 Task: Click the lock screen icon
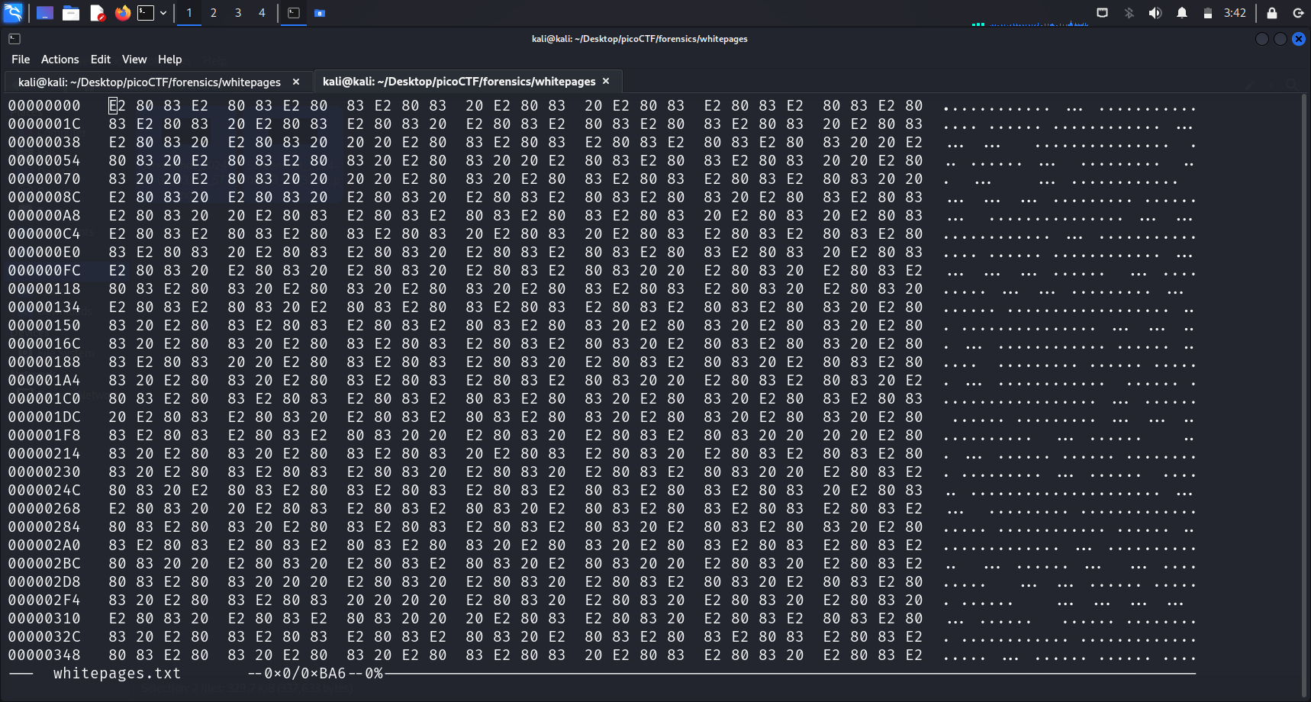point(1272,13)
